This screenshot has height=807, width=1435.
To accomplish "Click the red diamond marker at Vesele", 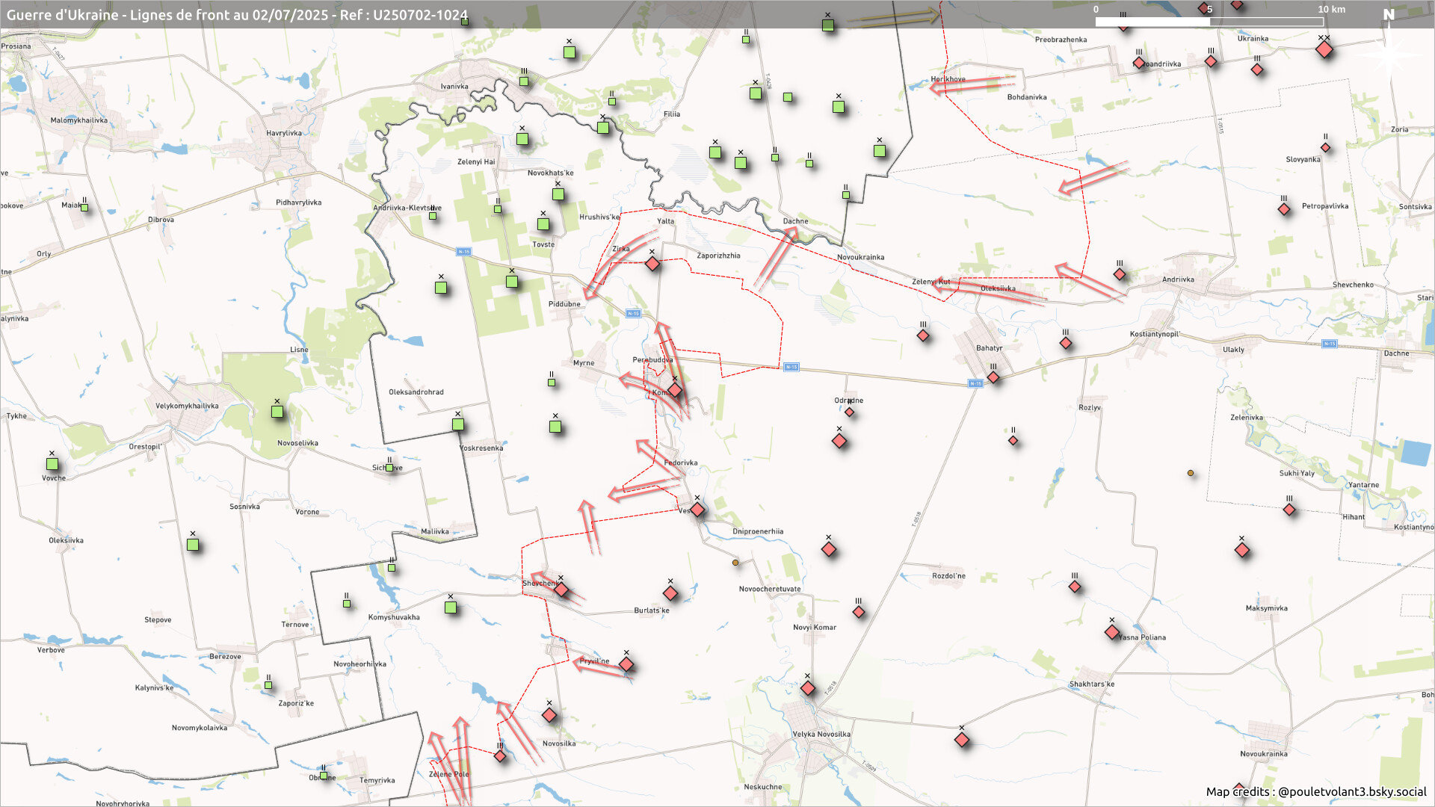I will point(697,510).
